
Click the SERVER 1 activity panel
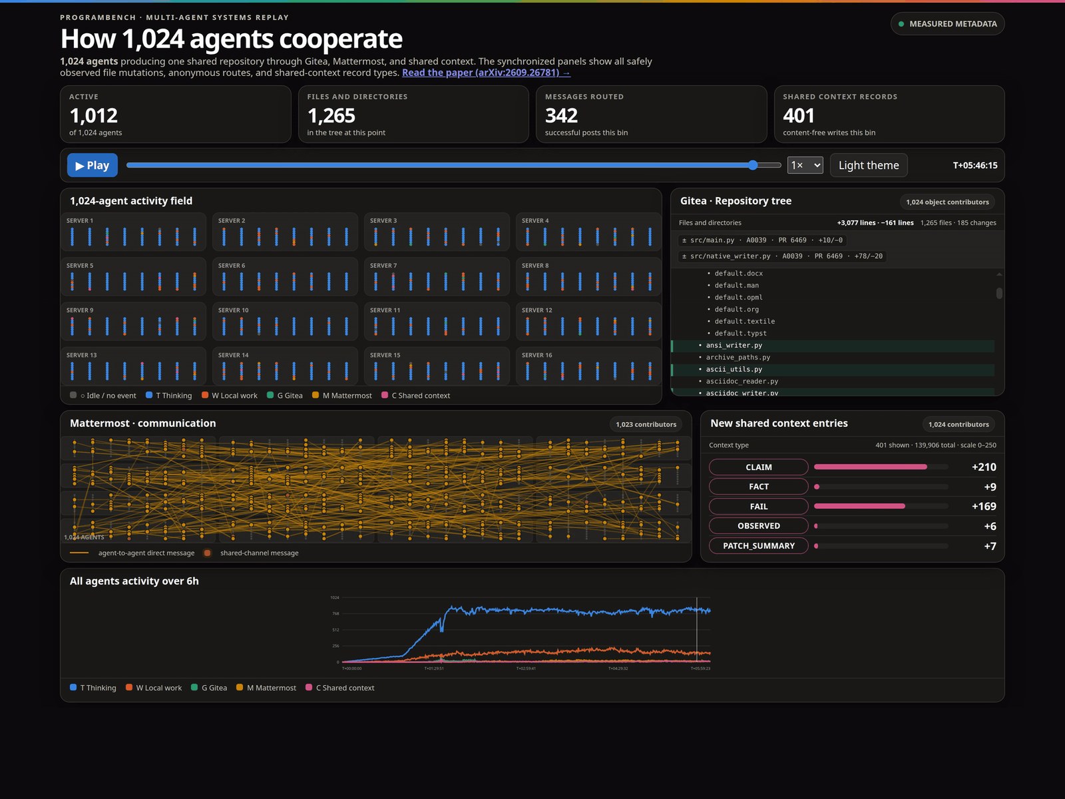pyautogui.click(x=133, y=232)
